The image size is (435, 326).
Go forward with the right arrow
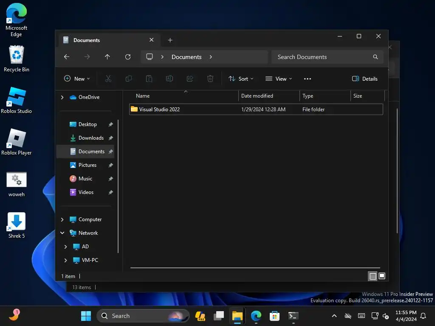pyautogui.click(x=87, y=57)
